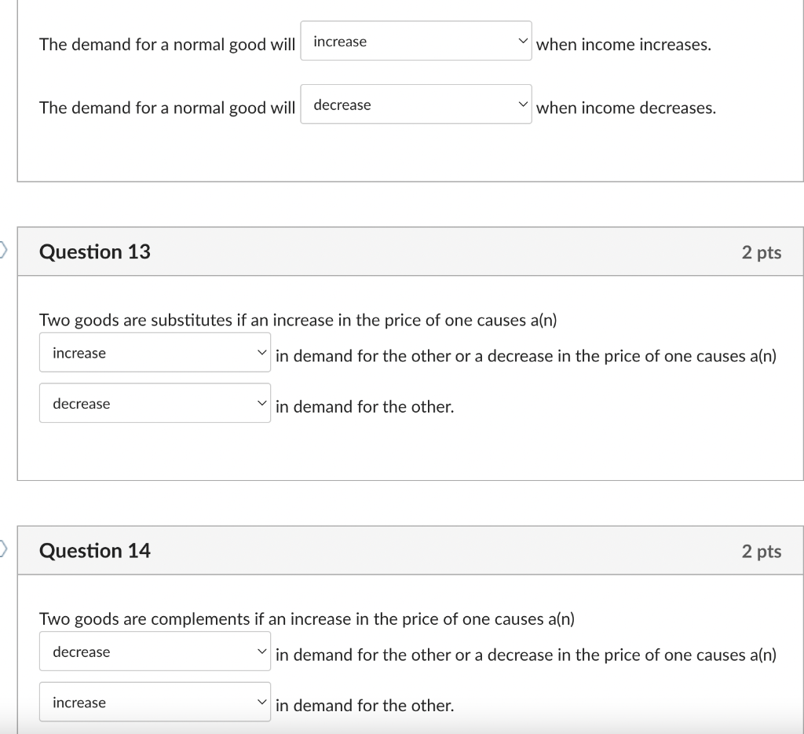Screen dimensions: 804x734
Task: Click 'in demand for the other.' in Question 13
Action: (x=364, y=406)
